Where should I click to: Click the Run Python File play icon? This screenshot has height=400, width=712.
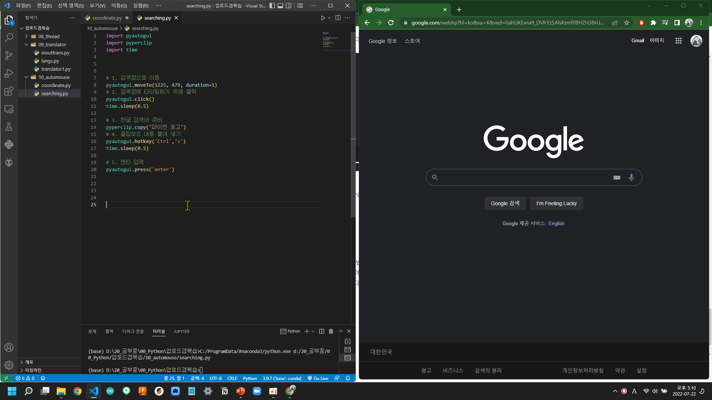point(323,18)
